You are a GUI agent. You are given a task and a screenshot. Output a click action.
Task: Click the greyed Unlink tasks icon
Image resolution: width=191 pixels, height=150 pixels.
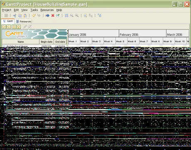[30, 27]
